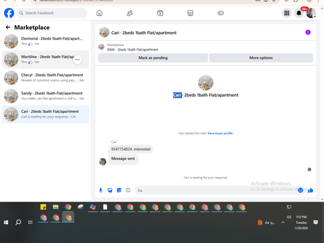This screenshot has height=243, width=324.
Task: Open more options for Martiline chat
Action: pyautogui.click(x=77, y=60)
